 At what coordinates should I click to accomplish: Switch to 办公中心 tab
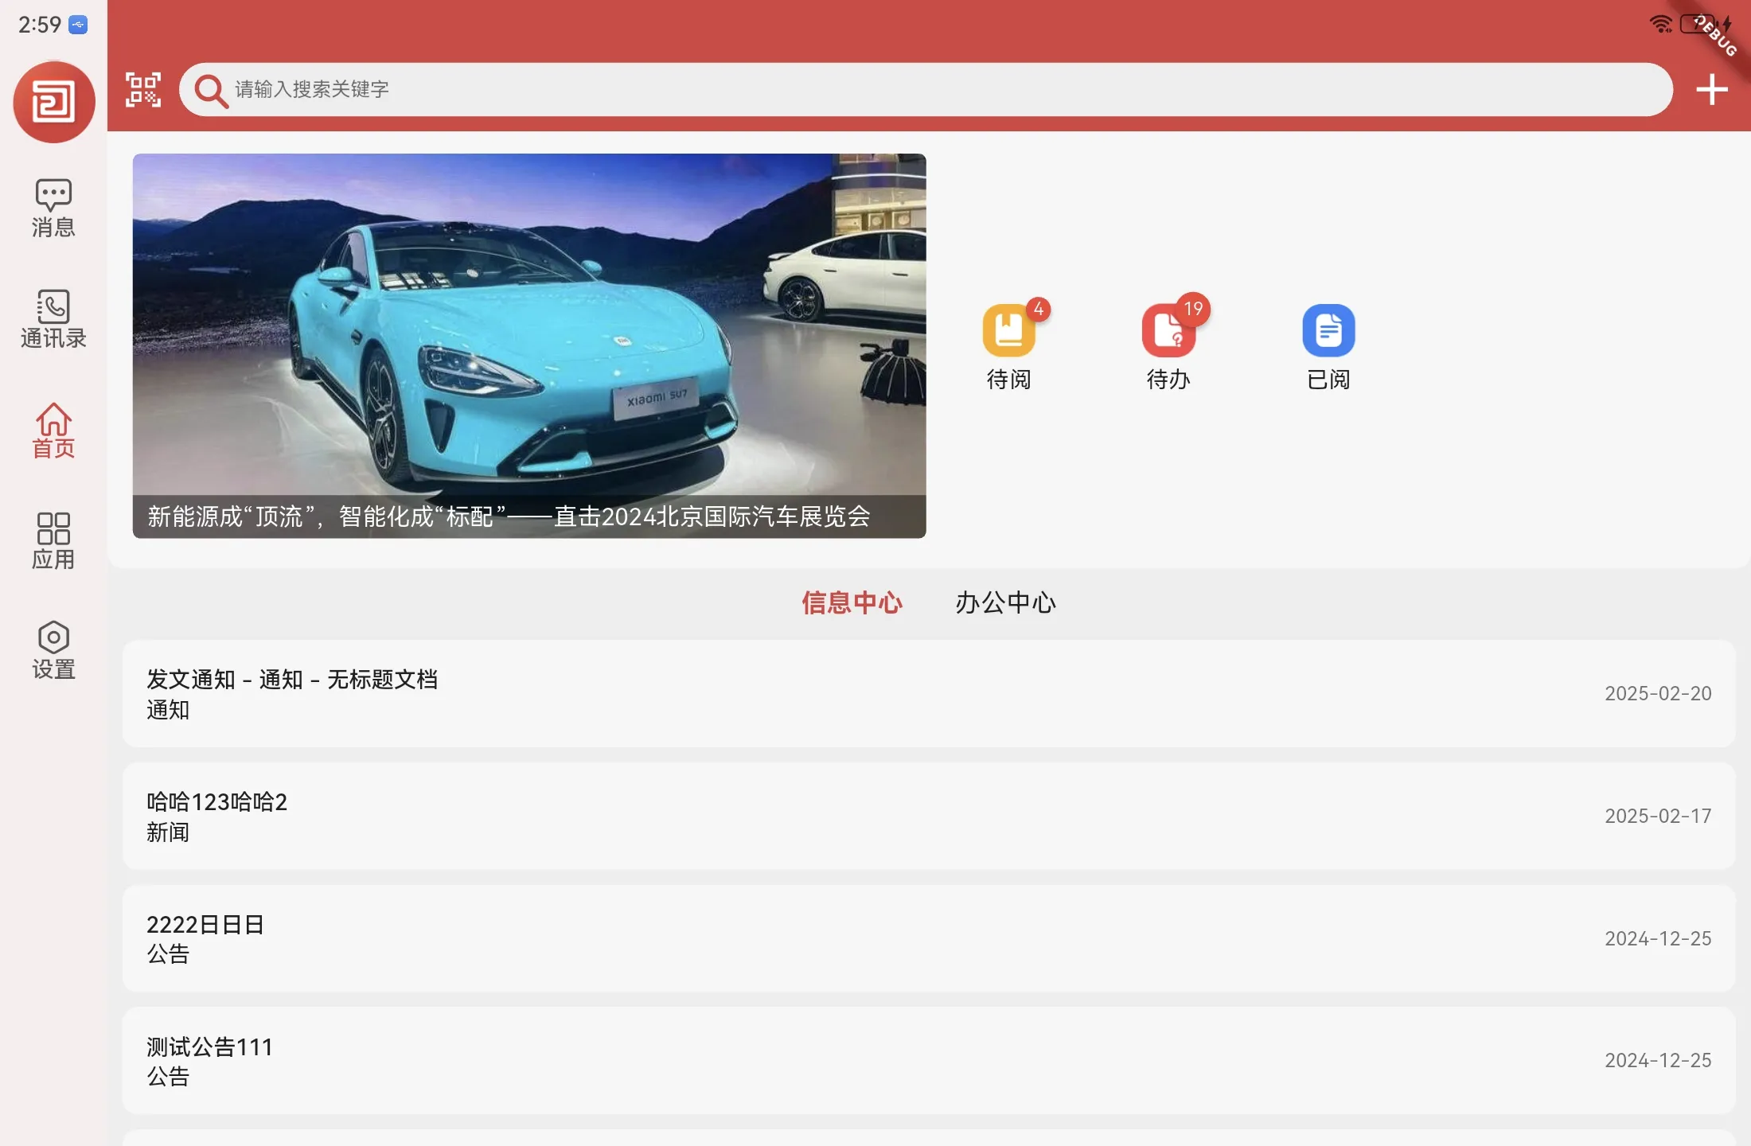(x=1005, y=602)
